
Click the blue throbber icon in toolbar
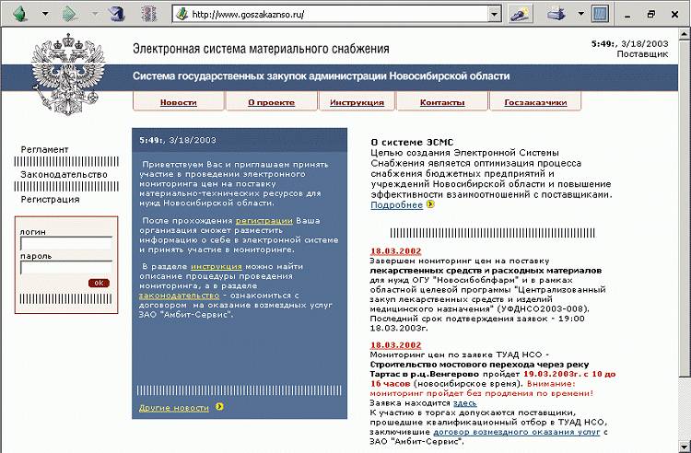[x=600, y=14]
